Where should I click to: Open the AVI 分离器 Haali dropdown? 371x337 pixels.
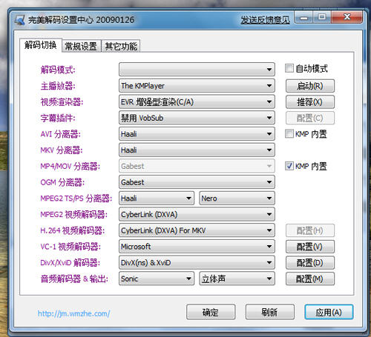pyautogui.click(x=197, y=134)
